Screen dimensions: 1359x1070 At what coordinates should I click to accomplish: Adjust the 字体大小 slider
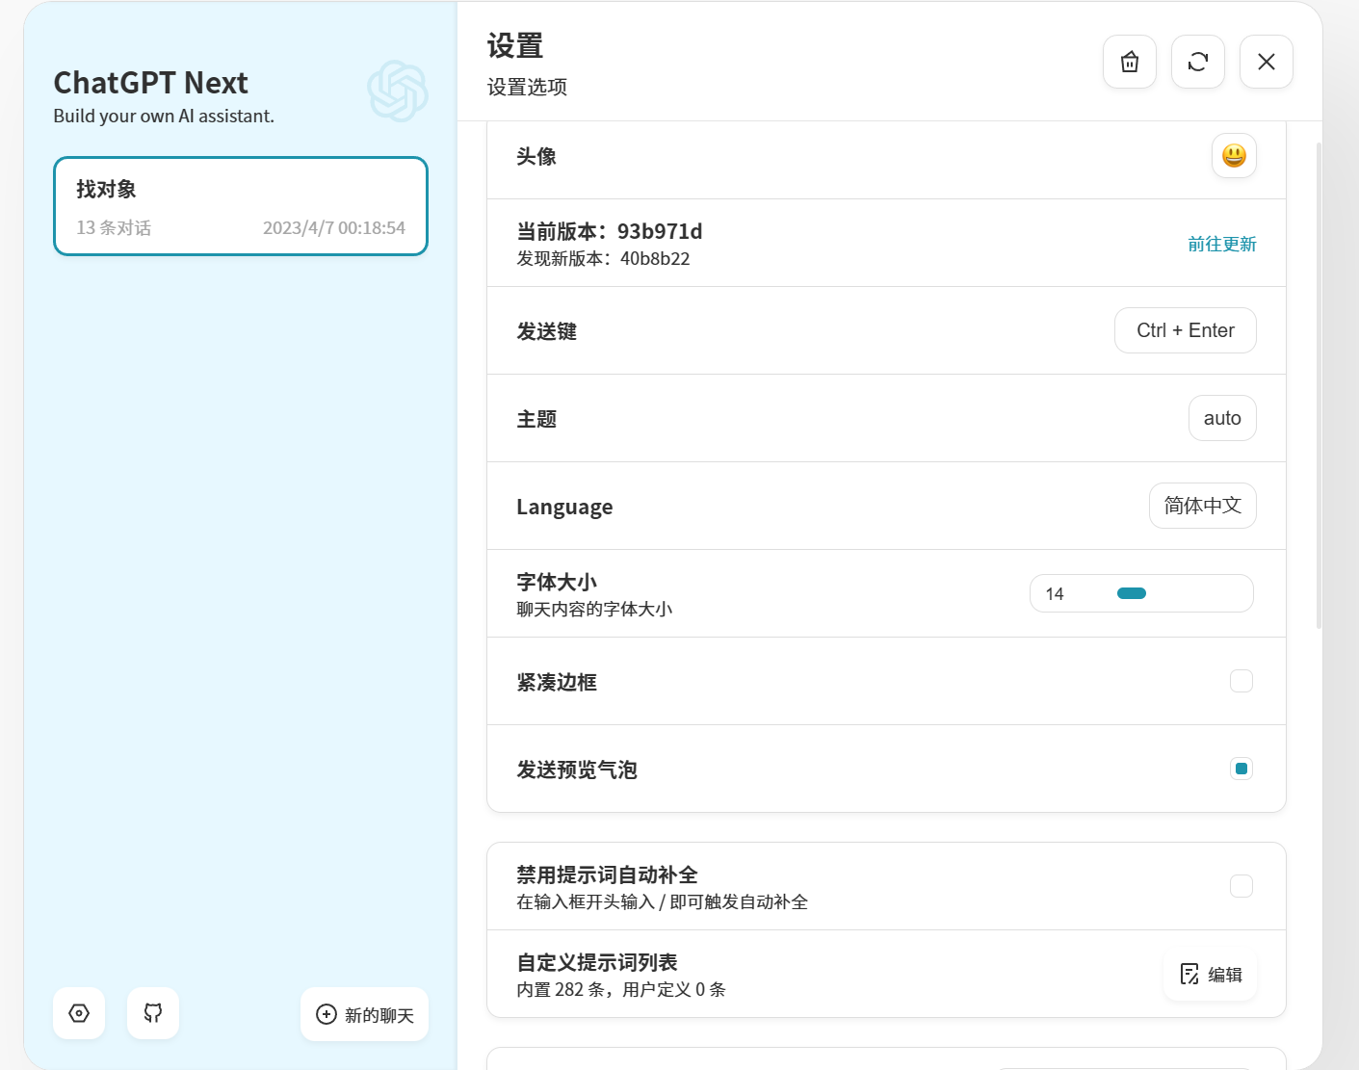pyautogui.click(x=1133, y=593)
